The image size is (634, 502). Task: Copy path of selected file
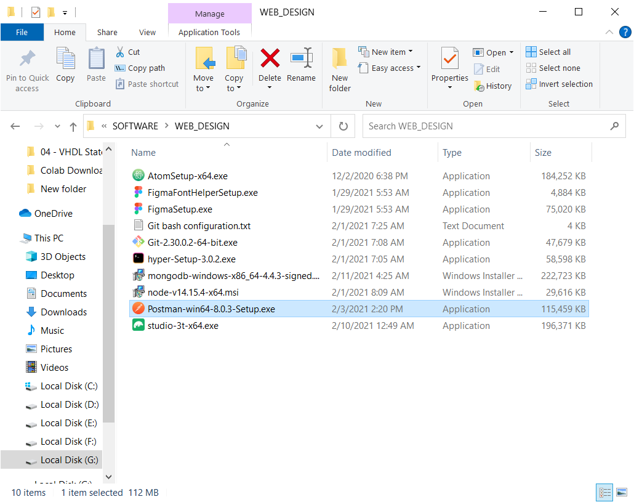tap(140, 68)
